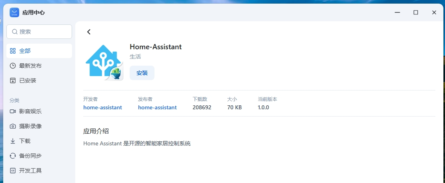Click the code bracket icon for 开发工具
Viewport: 445px width, 183px height.
(13, 171)
